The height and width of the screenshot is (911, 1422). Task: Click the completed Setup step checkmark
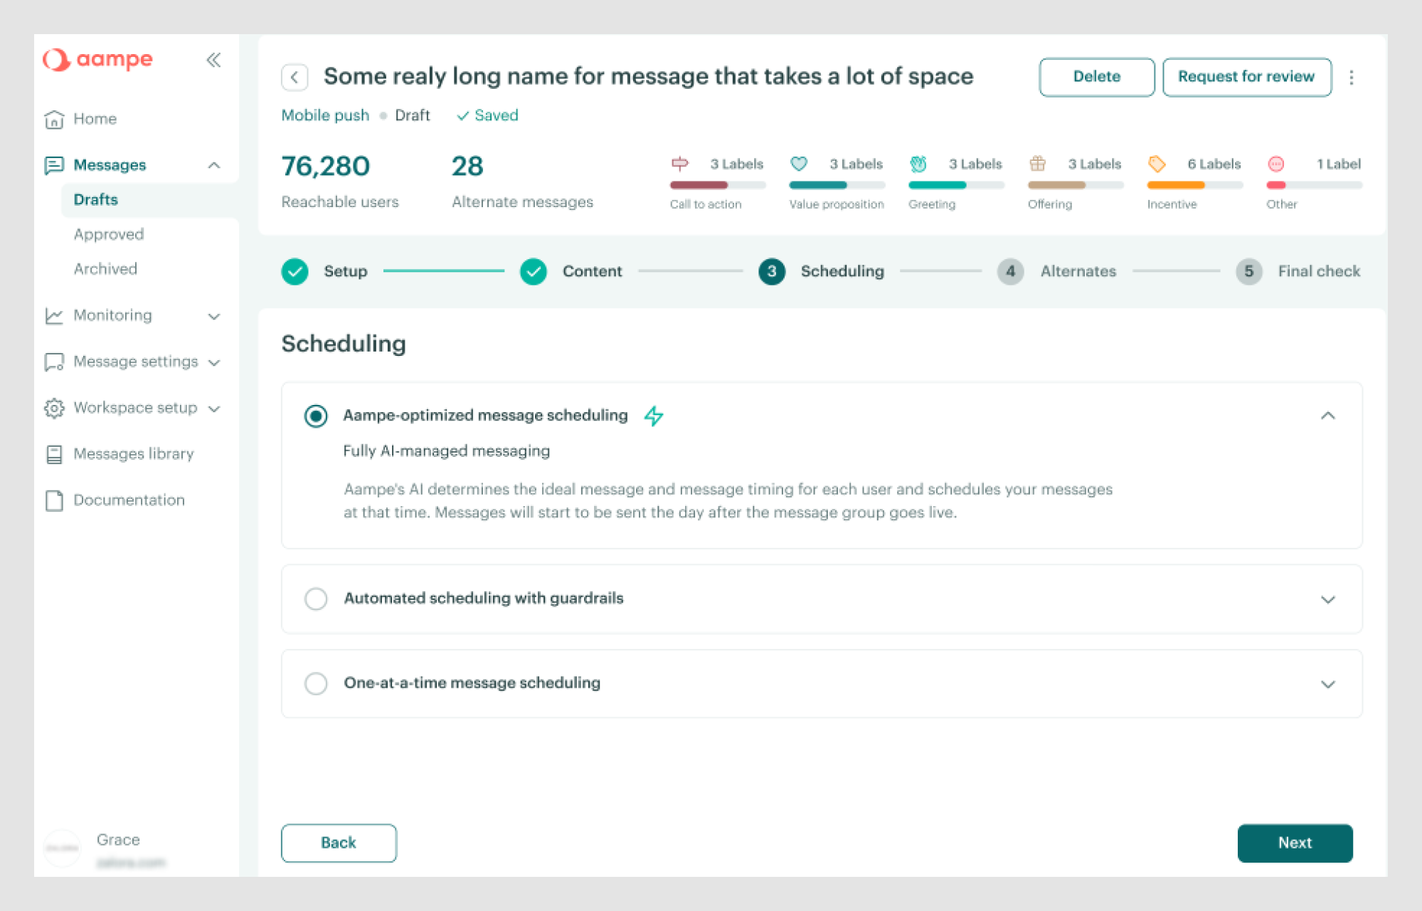[295, 271]
